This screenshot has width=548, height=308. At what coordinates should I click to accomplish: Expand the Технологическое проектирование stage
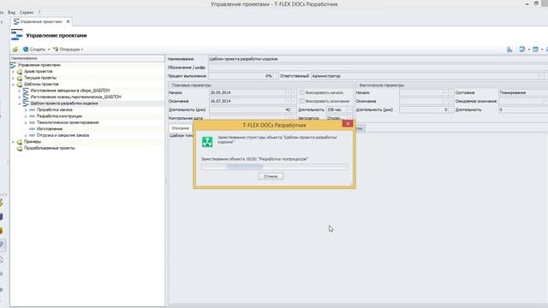click(26, 122)
